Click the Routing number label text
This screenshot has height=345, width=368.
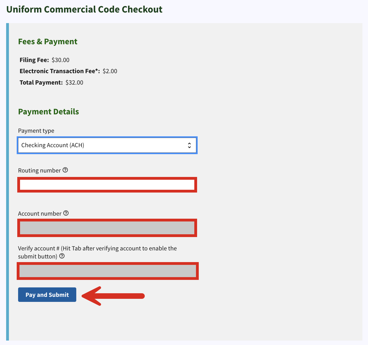39,171
